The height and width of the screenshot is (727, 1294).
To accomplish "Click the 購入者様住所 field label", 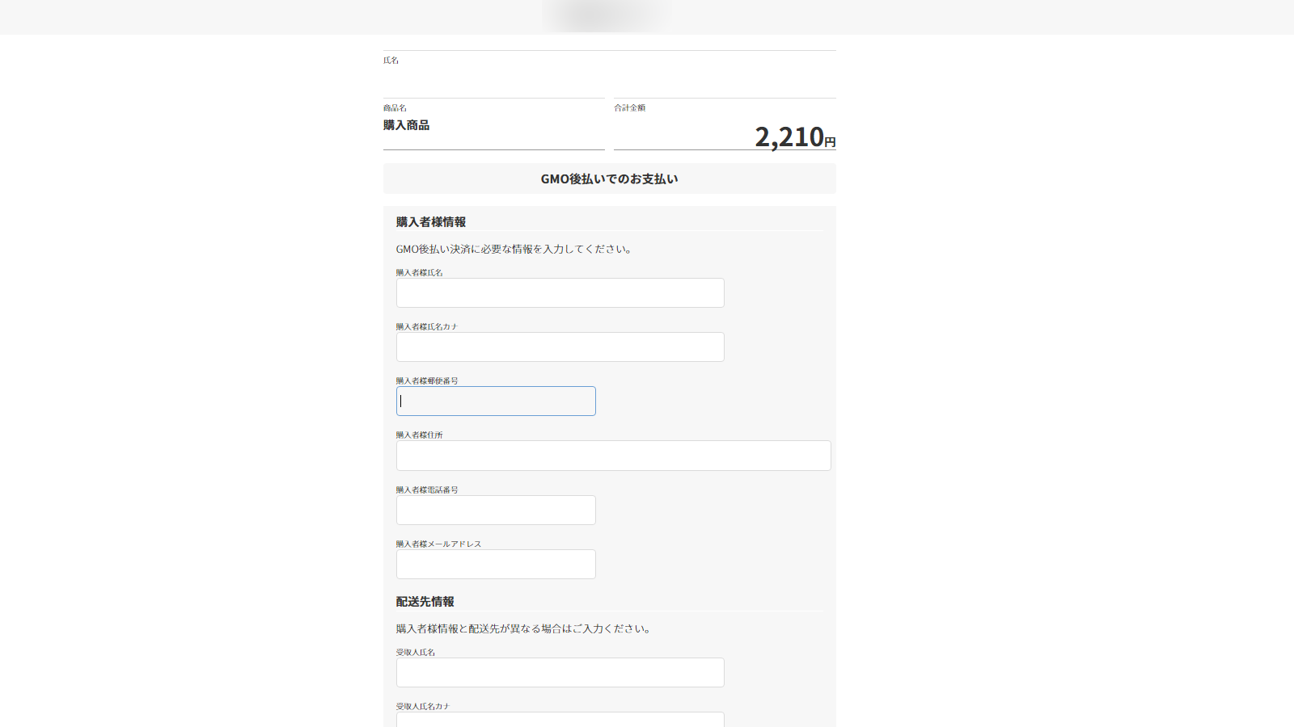I will point(419,435).
